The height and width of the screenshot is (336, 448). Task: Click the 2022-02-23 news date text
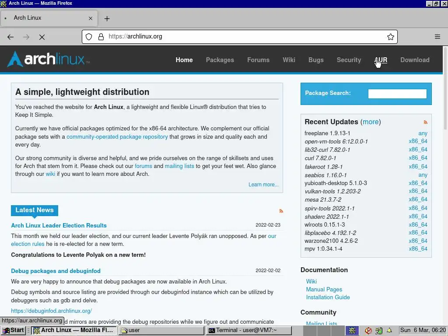coord(268,225)
